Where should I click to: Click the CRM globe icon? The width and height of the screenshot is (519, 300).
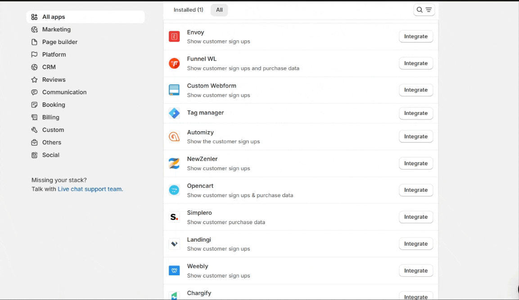point(34,67)
